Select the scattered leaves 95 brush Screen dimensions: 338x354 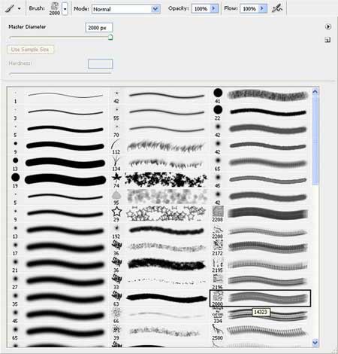159,197
